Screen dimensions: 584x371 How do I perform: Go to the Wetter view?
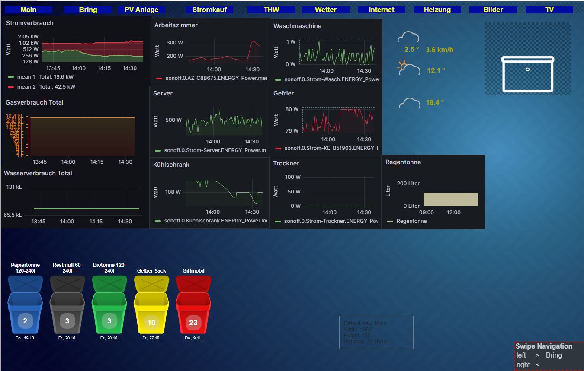325,10
